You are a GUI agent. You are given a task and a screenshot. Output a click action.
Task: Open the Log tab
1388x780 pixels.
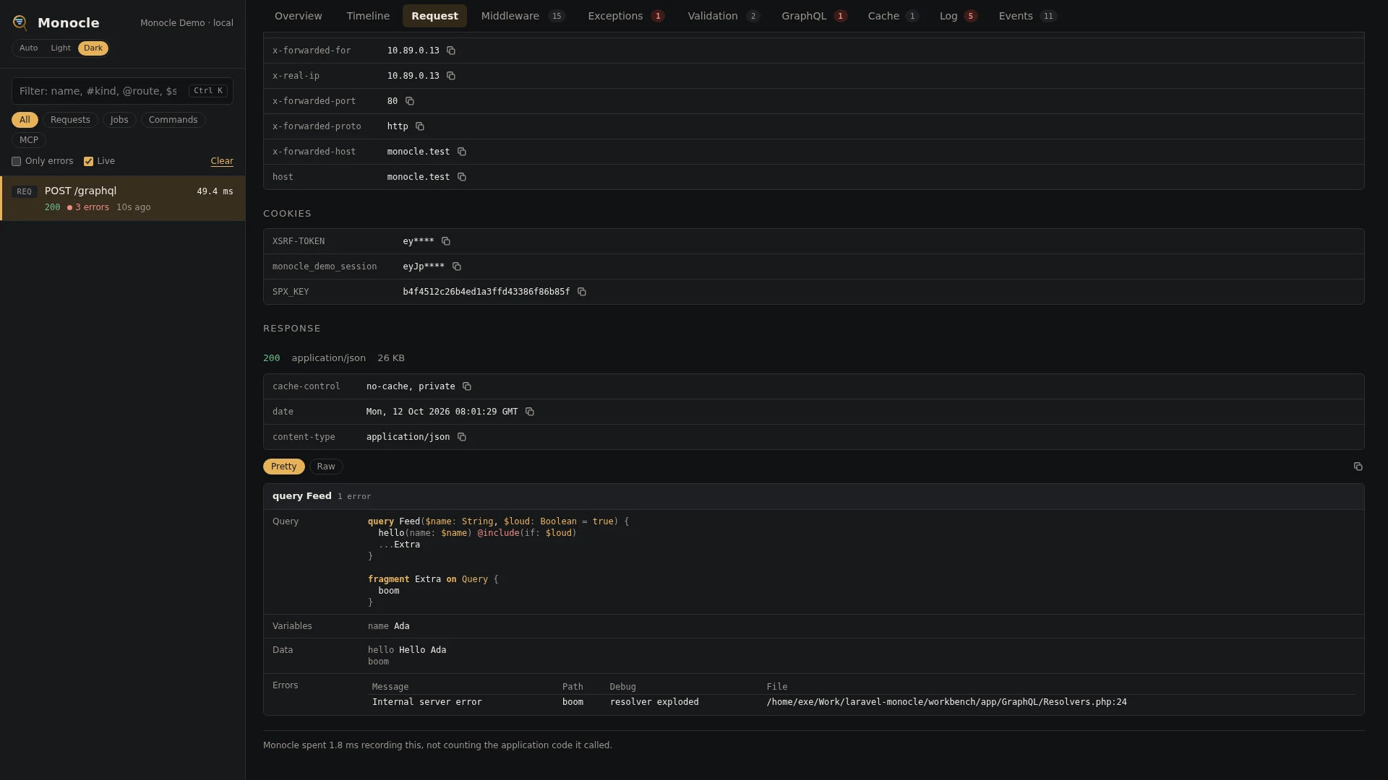coord(959,16)
